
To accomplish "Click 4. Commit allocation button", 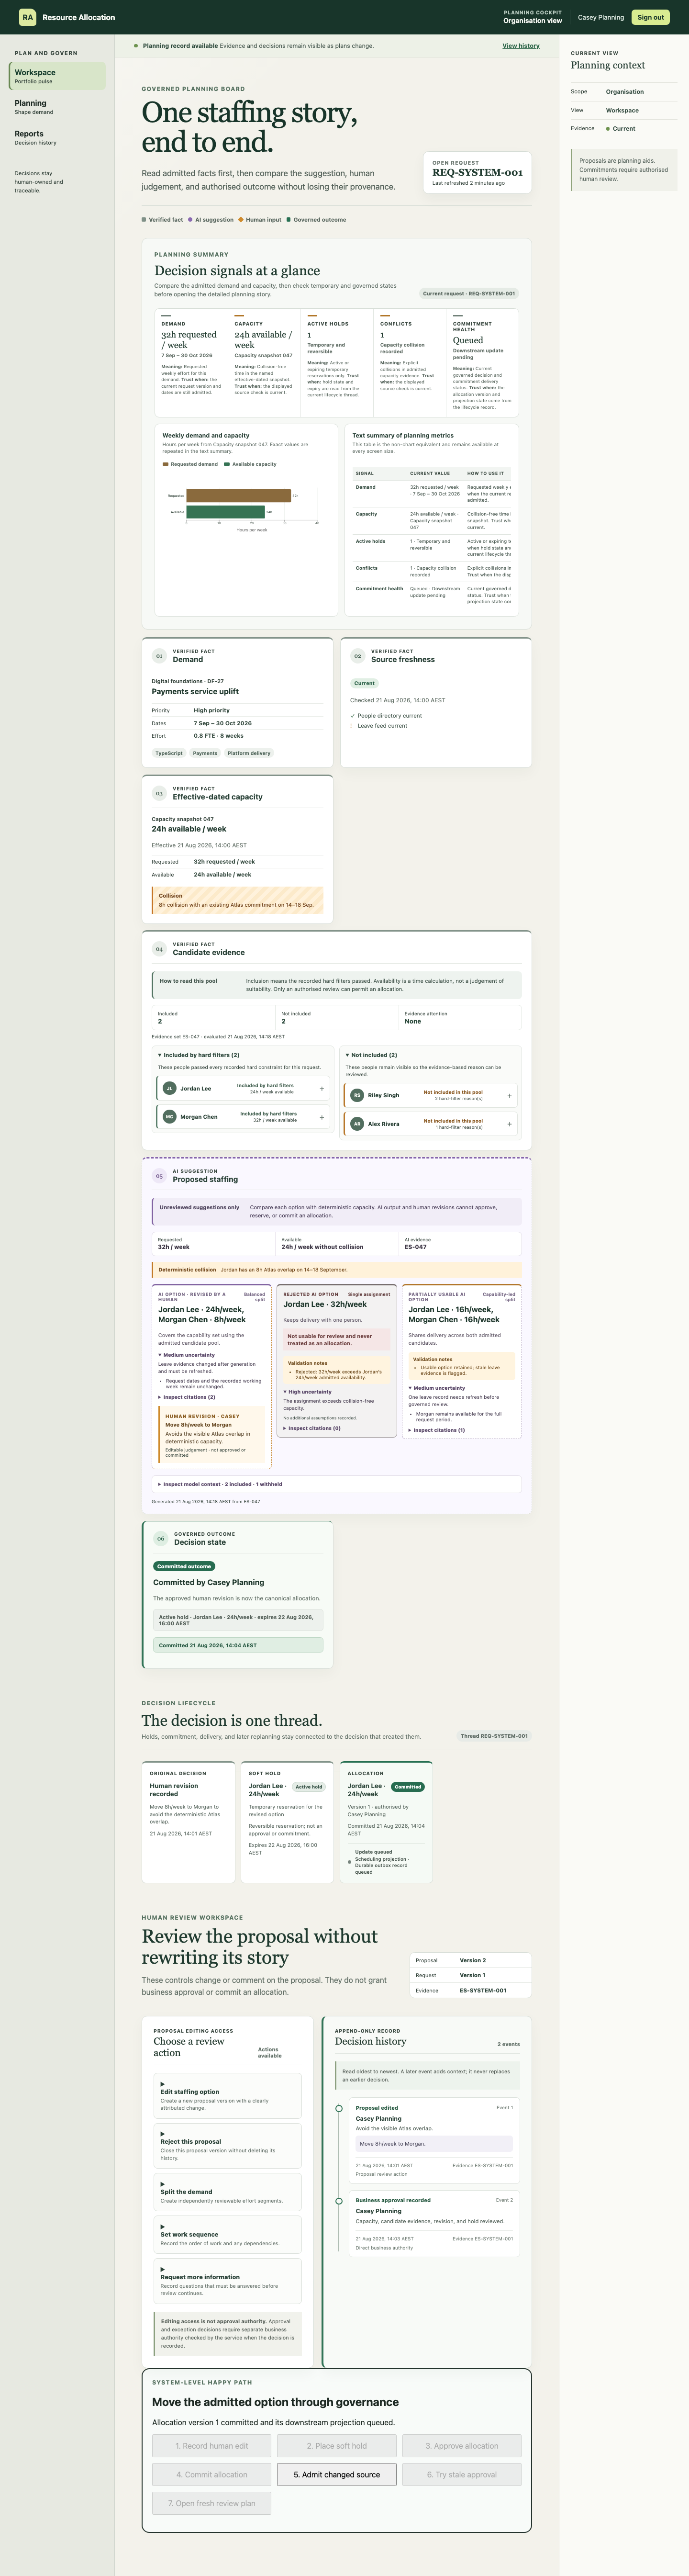I will [212, 2474].
